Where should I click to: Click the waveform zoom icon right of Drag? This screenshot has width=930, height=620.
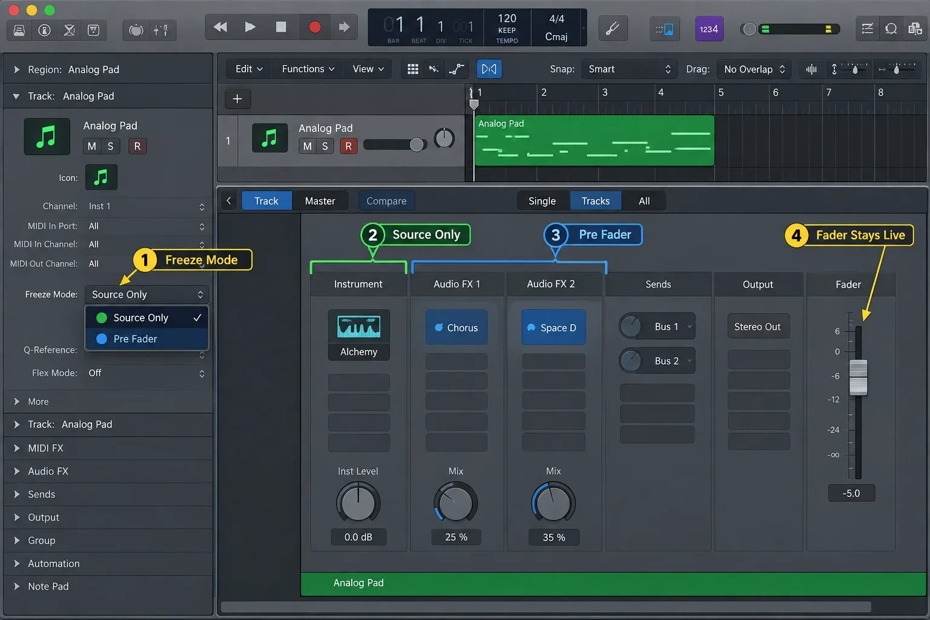point(811,69)
